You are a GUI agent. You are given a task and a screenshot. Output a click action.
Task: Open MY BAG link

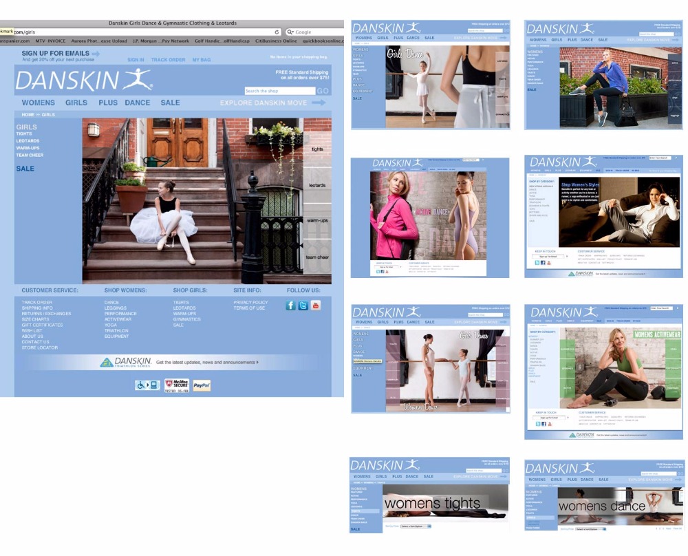pyautogui.click(x=202, y=60)
